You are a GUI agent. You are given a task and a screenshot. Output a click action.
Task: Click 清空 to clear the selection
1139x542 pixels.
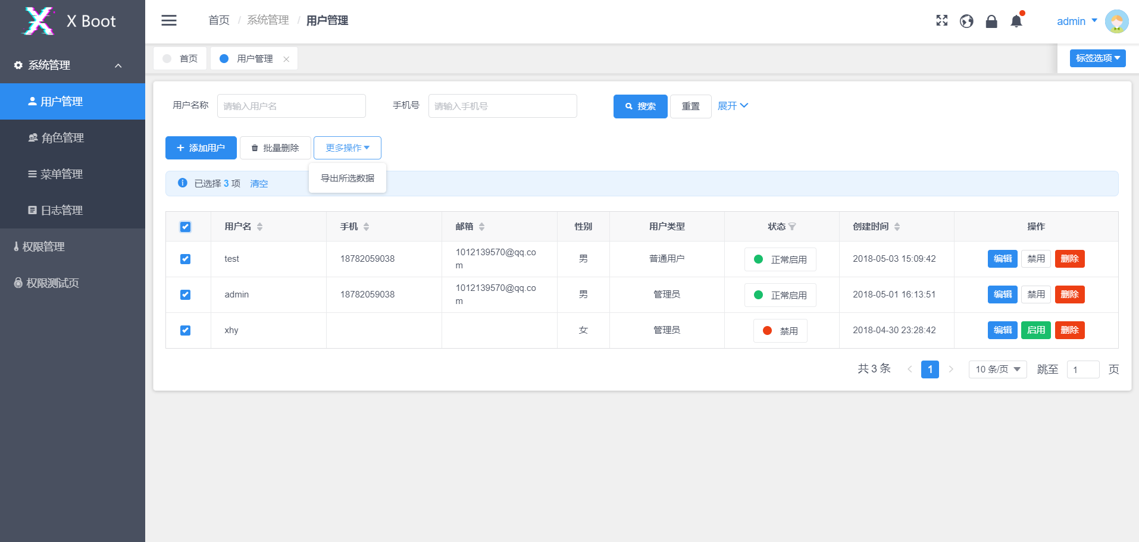click(x=259, y=184)
